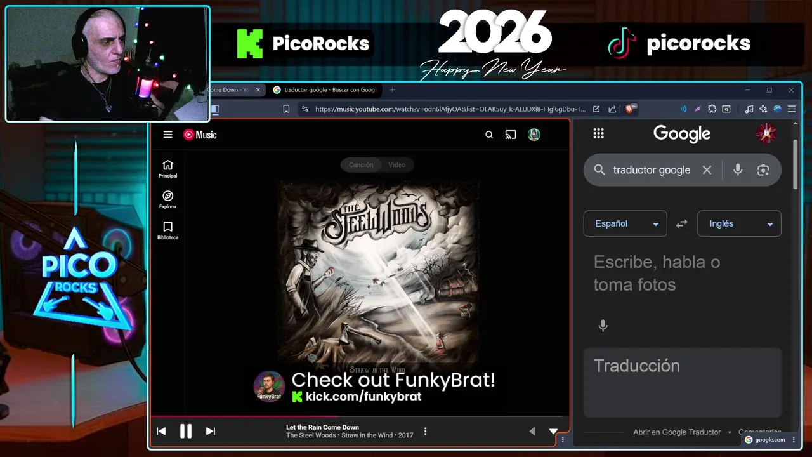Skip to next track
Screen dimensions: 812x457
[x=211, y=431]
